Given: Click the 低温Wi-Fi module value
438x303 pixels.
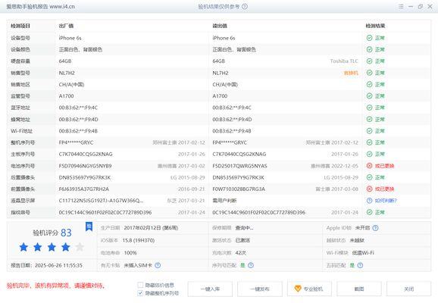Looking at the screenshot, I should 363,253.
